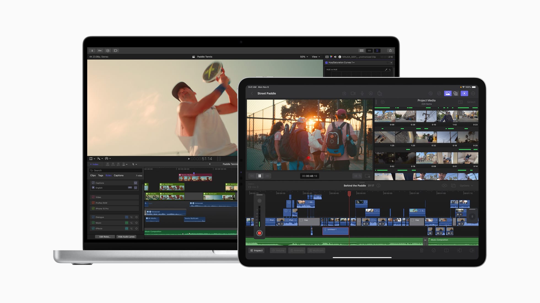This screenshot has width=540, height=303.
Task: Click the Record button in iPad timeline
Action: [259, 233]
